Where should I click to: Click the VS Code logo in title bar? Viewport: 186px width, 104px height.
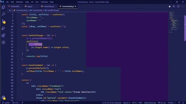click(2, 2)
